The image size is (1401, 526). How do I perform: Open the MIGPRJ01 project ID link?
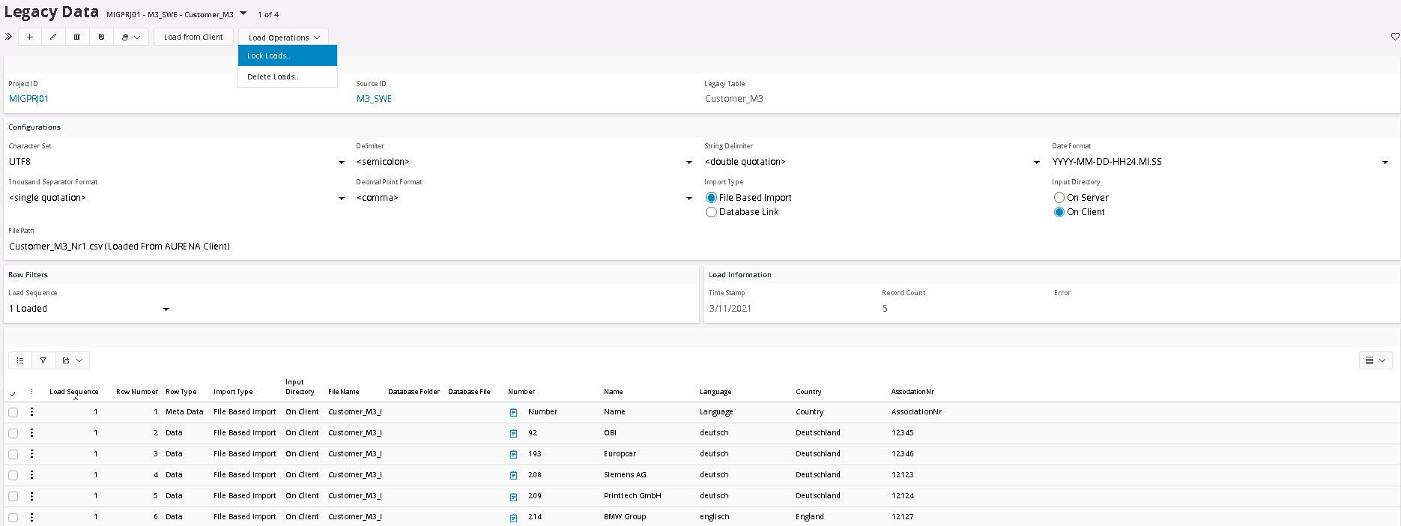28,99
